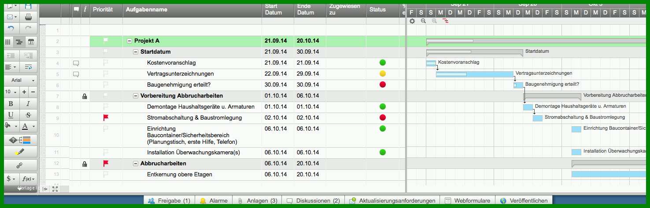Zoom out the Gantt timeline

click(423, 21)
